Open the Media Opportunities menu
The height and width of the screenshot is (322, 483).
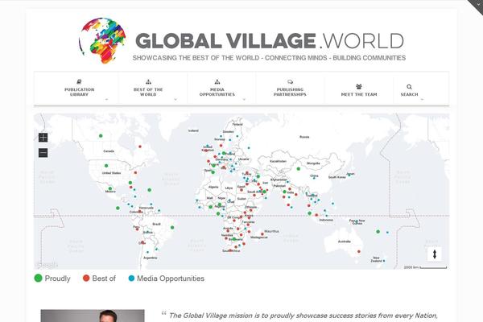point(217,92)
